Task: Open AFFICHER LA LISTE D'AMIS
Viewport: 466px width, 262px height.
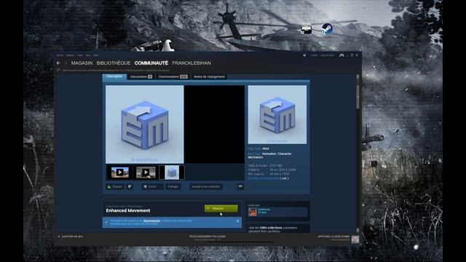Action: (333, 237)
